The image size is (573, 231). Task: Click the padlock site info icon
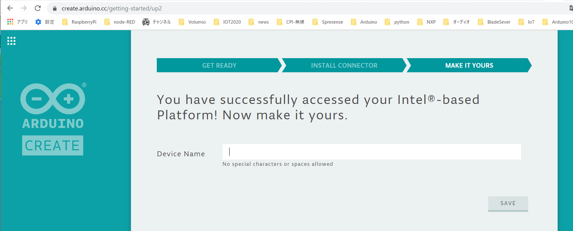click(55, 9)
